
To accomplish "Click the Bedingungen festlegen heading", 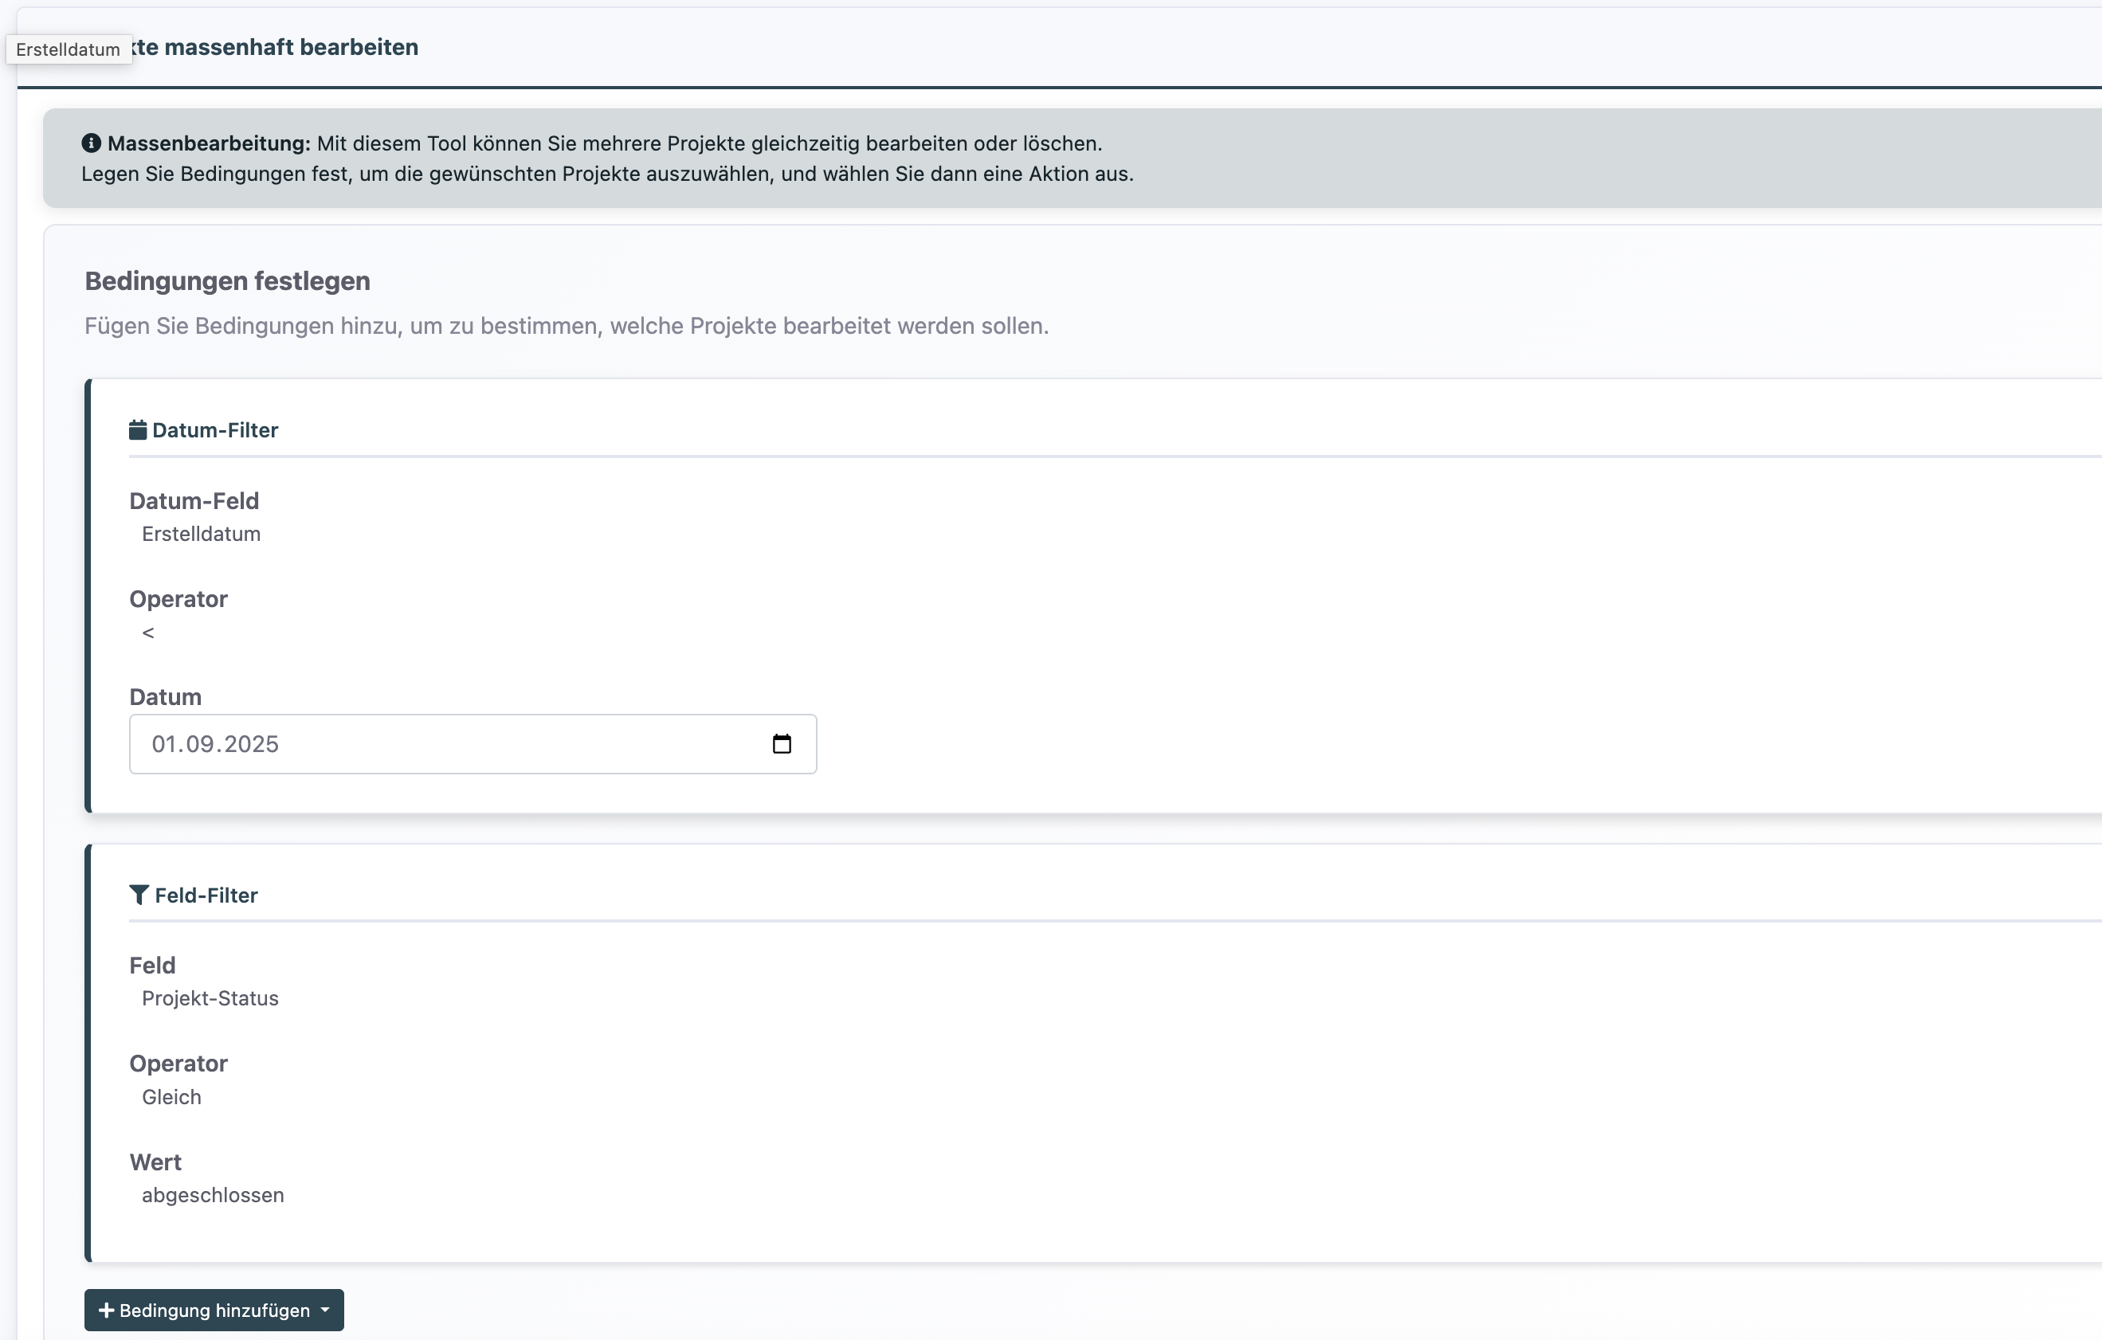I will pyautogui.click(x=227, y=281).
